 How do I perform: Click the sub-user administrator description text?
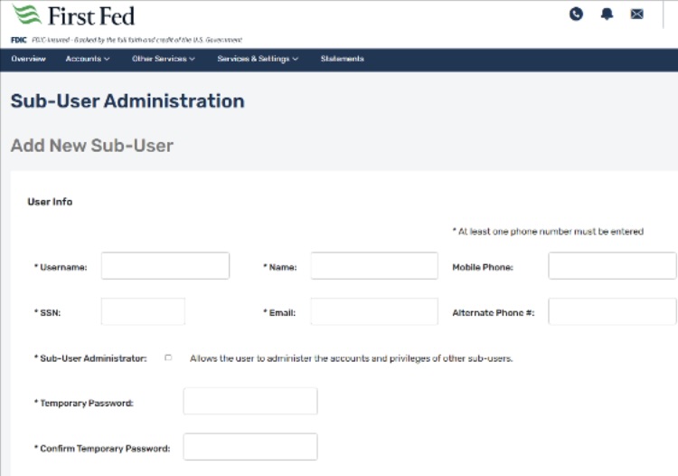[351, 358]
